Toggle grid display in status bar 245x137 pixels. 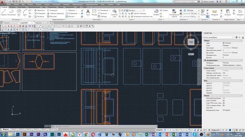[165, 130]
